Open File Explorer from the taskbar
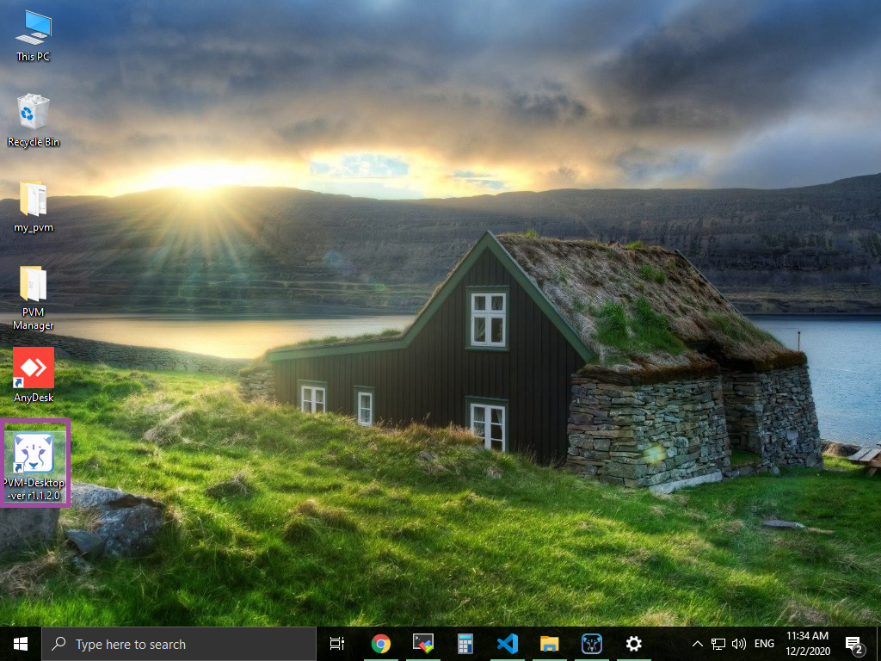 550,644
